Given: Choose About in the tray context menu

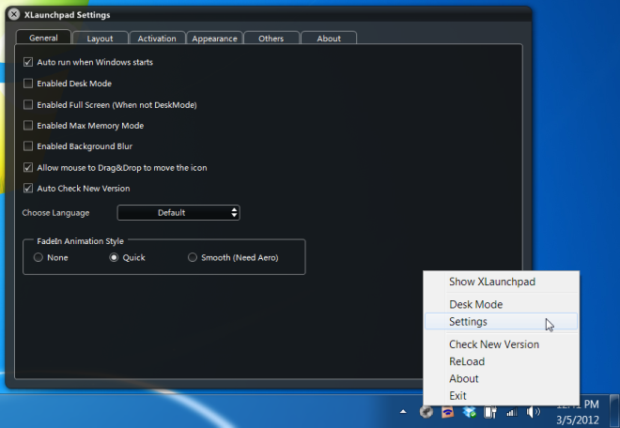Looking at the screenshot, I should pyautogui.click(x=501, y=378).
